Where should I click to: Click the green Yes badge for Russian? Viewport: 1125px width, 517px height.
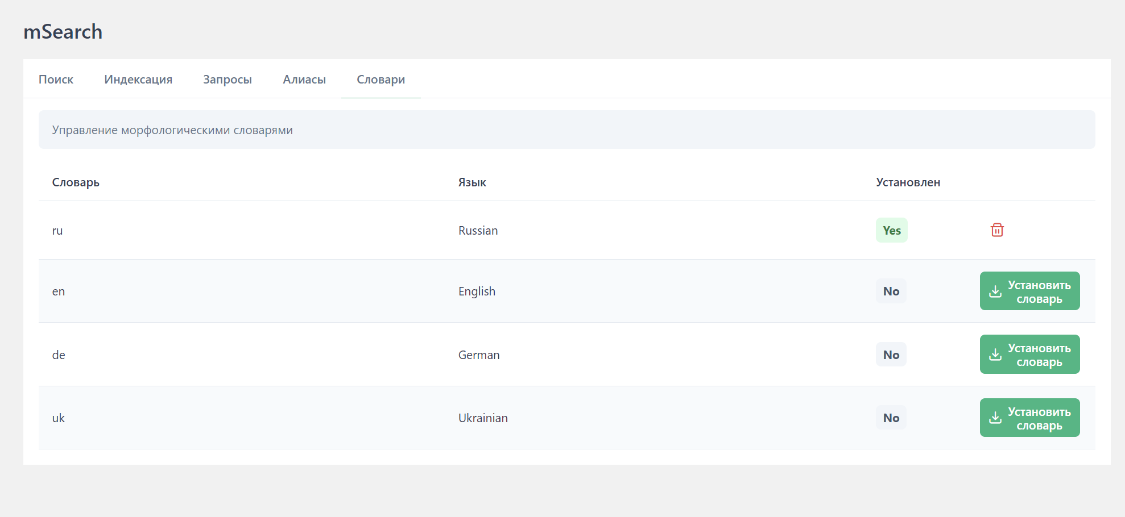coord(891,231)
